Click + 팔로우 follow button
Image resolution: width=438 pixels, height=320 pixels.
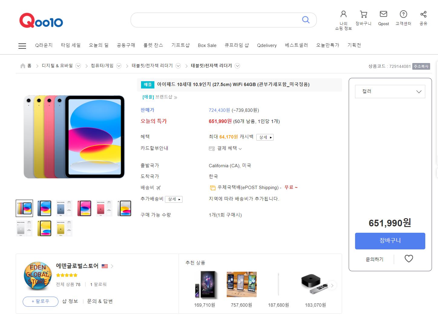pos(41,302)
